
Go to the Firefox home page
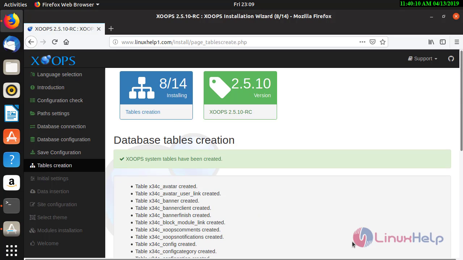point(66,42)
